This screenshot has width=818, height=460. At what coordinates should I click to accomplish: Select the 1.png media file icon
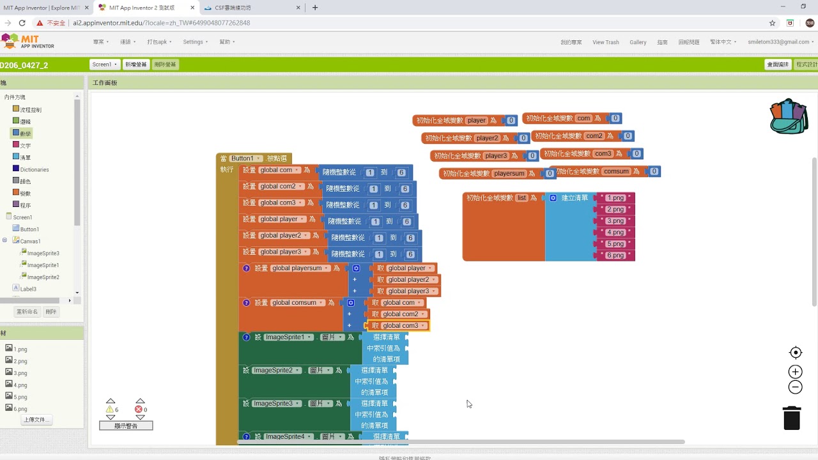pos(9,349)
